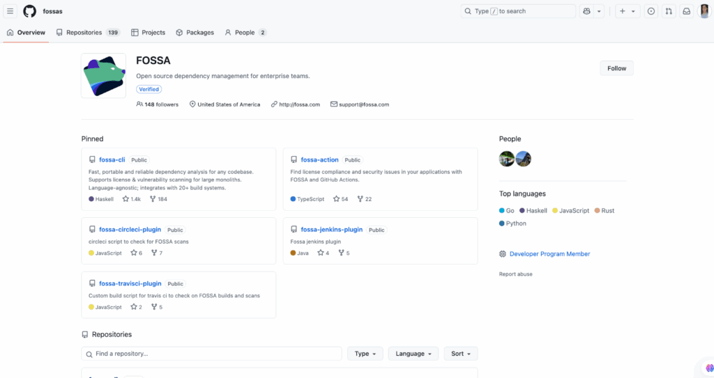Filter by Python in Top languages

[512, 223]
